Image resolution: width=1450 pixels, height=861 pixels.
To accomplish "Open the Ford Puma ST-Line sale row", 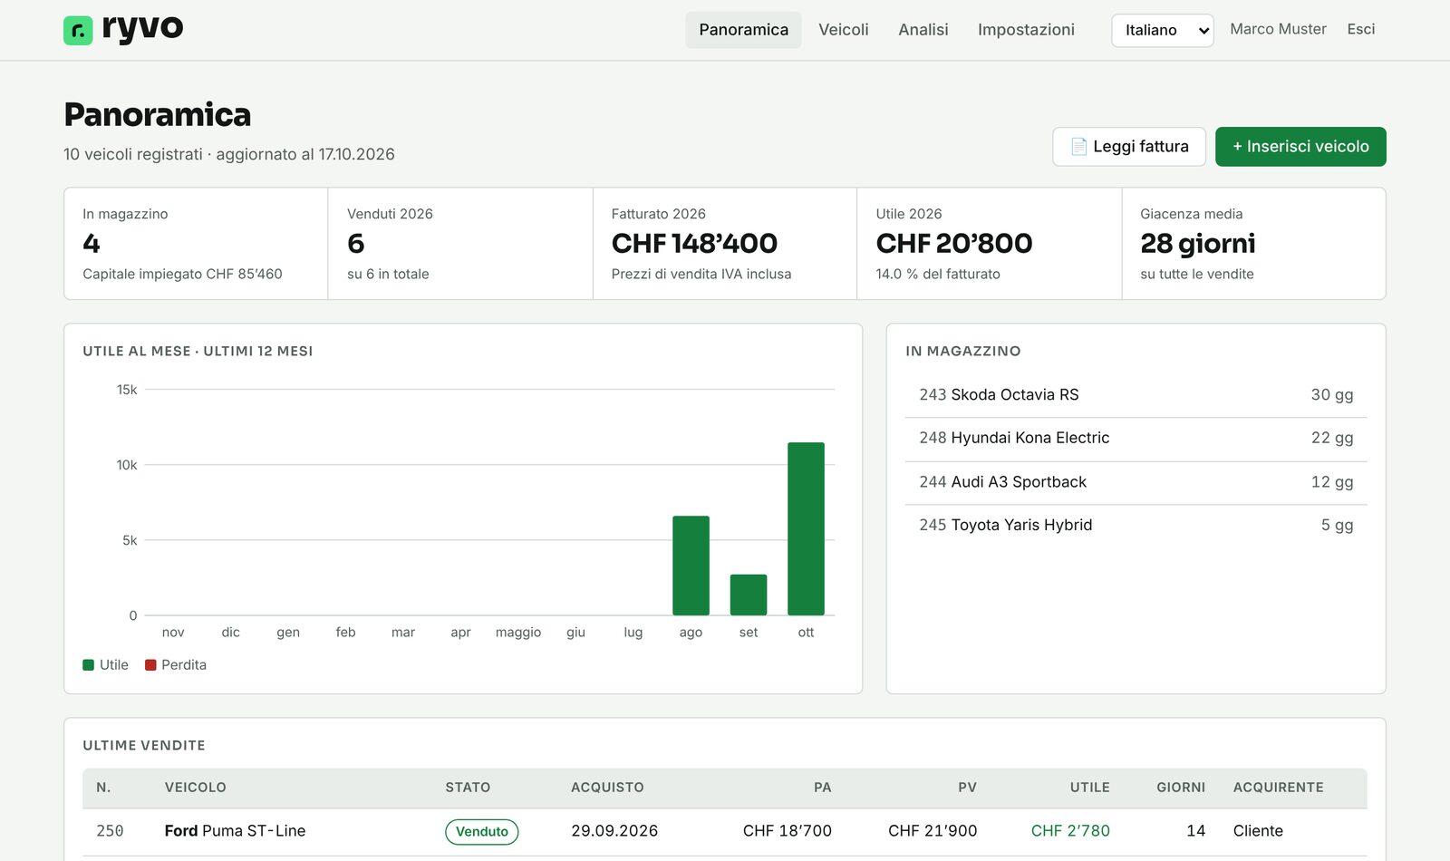I will (x=724, y=832).
